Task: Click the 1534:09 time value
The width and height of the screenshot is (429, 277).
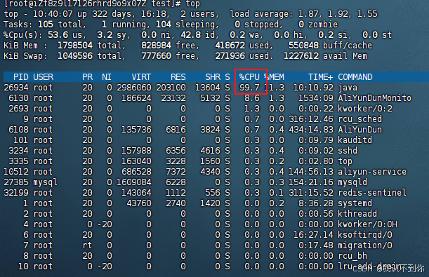Action: click(x=316, y=98)
